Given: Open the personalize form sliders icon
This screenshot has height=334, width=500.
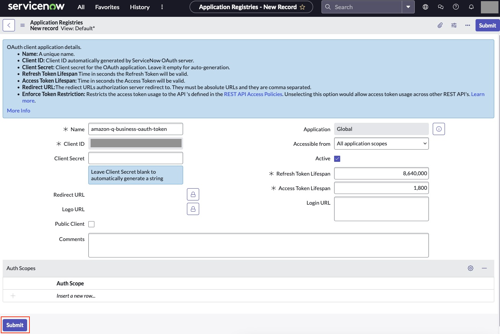Looking at the screenshot, I should click(454, 25).
